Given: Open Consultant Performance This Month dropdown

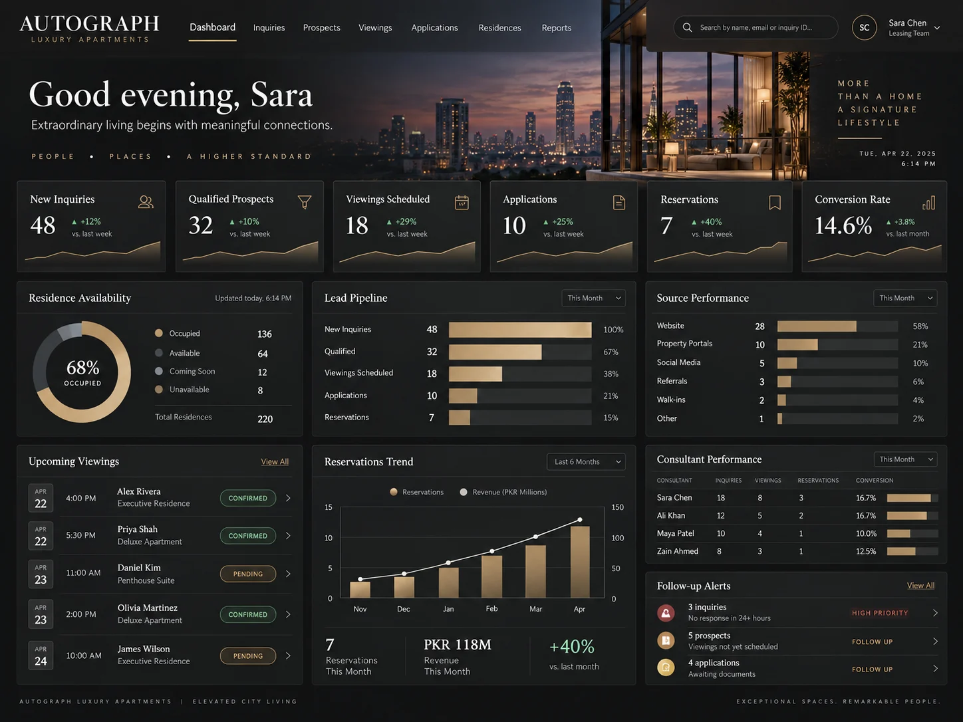Looking at the screenshot, I should coord(905,459).
